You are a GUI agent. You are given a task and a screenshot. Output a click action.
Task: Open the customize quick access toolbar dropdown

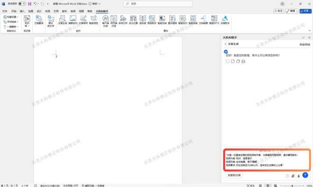coord(47,4)
